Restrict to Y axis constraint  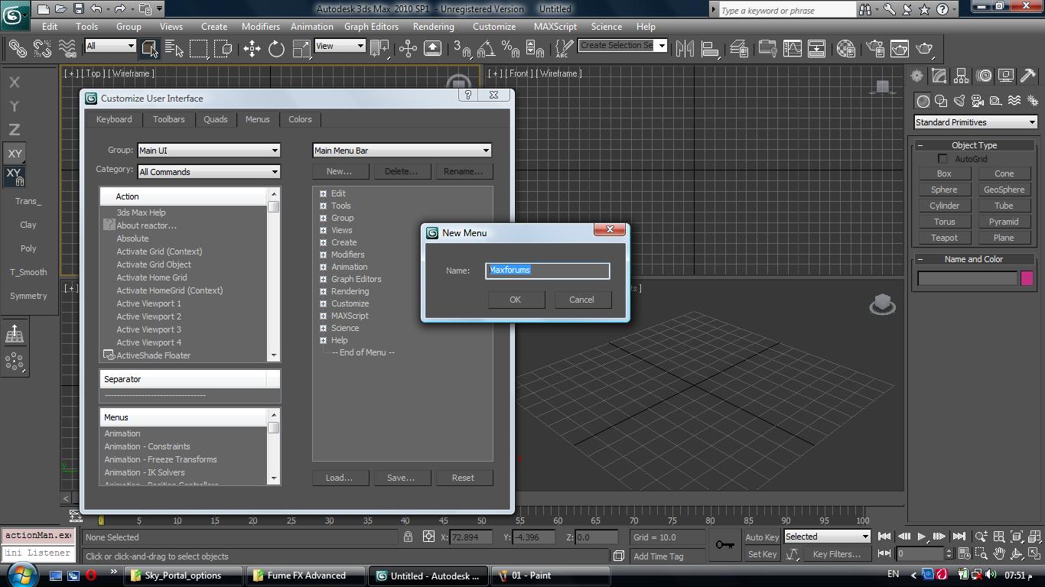15,106
